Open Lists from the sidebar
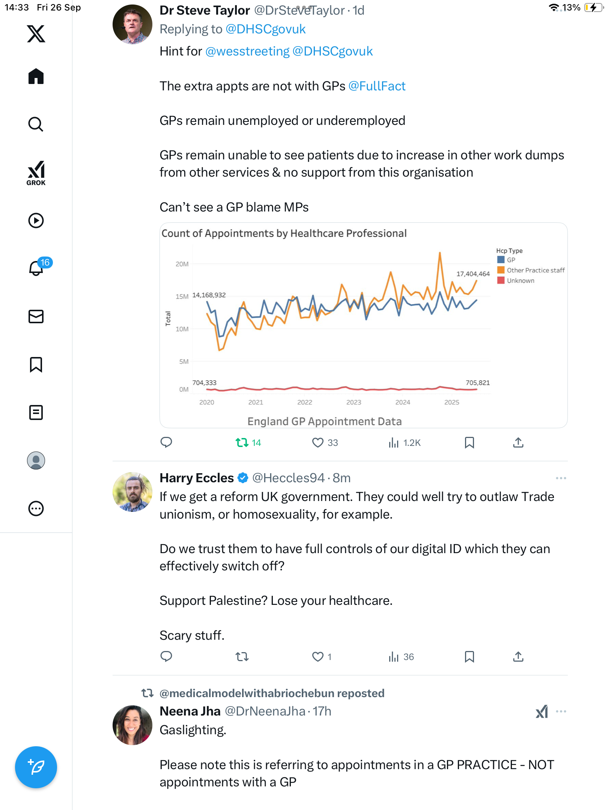 point(36,412)
